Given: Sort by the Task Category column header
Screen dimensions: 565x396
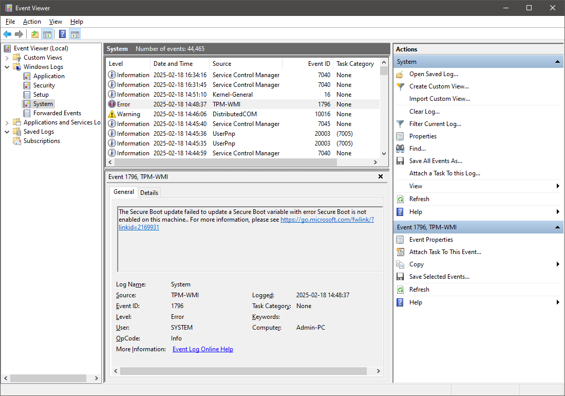Looking at the screenshot, I should tap(356, 64).
